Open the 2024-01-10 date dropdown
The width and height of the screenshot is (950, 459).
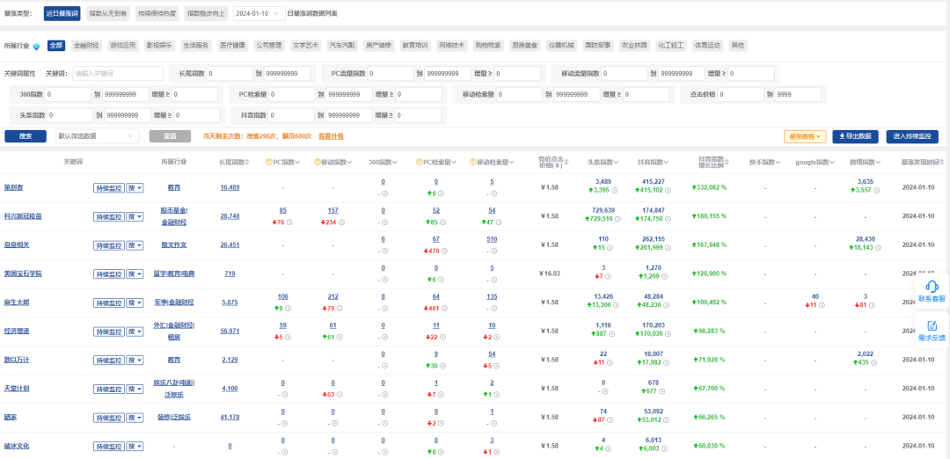[x=259, y=13]
